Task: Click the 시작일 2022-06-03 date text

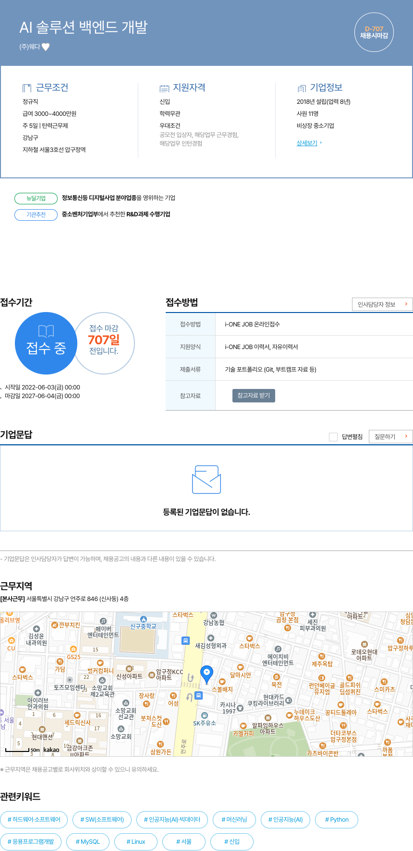Action: point(42,388)
